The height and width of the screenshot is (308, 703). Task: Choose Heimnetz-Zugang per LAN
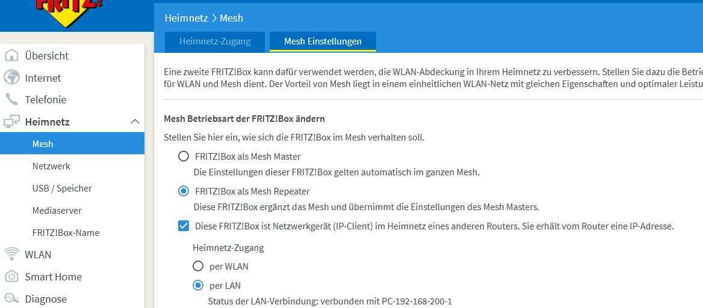coord(197,285)
